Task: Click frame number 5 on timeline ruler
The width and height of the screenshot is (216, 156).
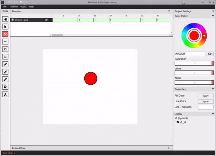Action: click(63, 16)
